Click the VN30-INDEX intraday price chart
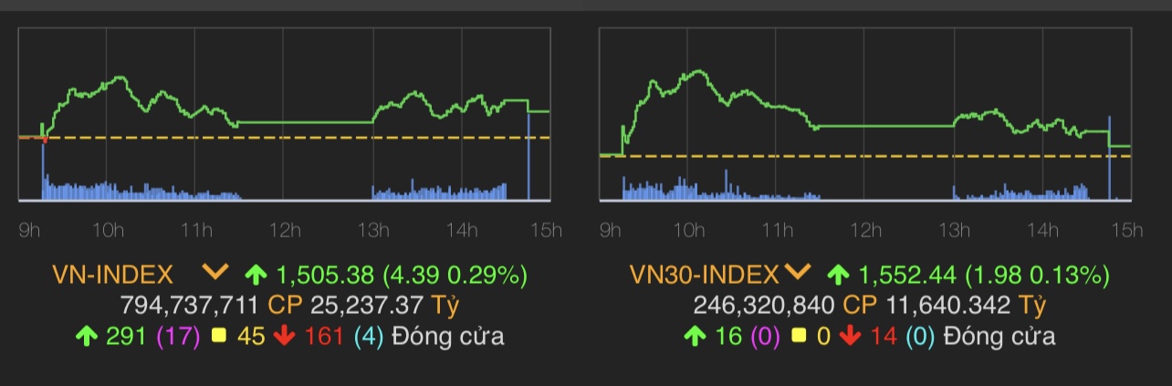 [x=865, y=114]
